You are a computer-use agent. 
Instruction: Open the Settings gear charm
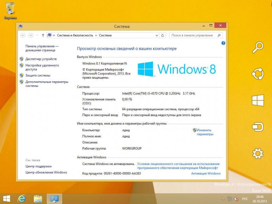coord(258,153)
